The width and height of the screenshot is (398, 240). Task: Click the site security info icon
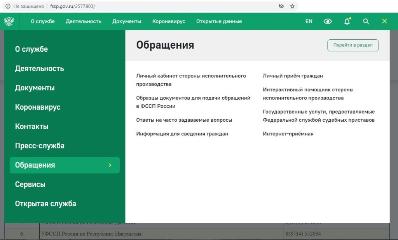[x=7, y=7]
